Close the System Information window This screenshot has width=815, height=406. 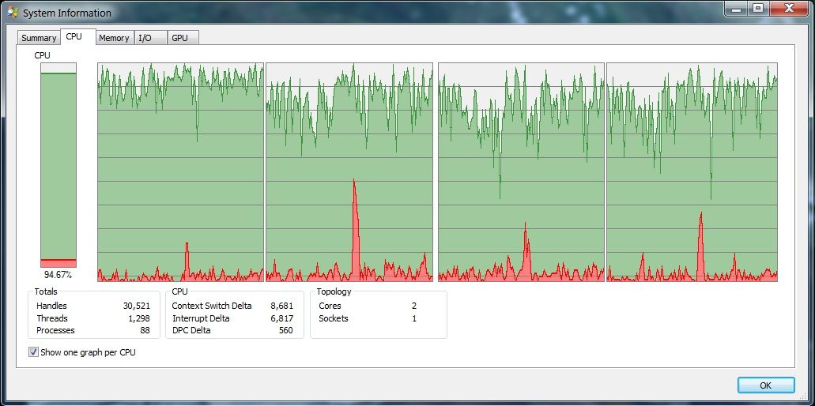tap(789, 7)
